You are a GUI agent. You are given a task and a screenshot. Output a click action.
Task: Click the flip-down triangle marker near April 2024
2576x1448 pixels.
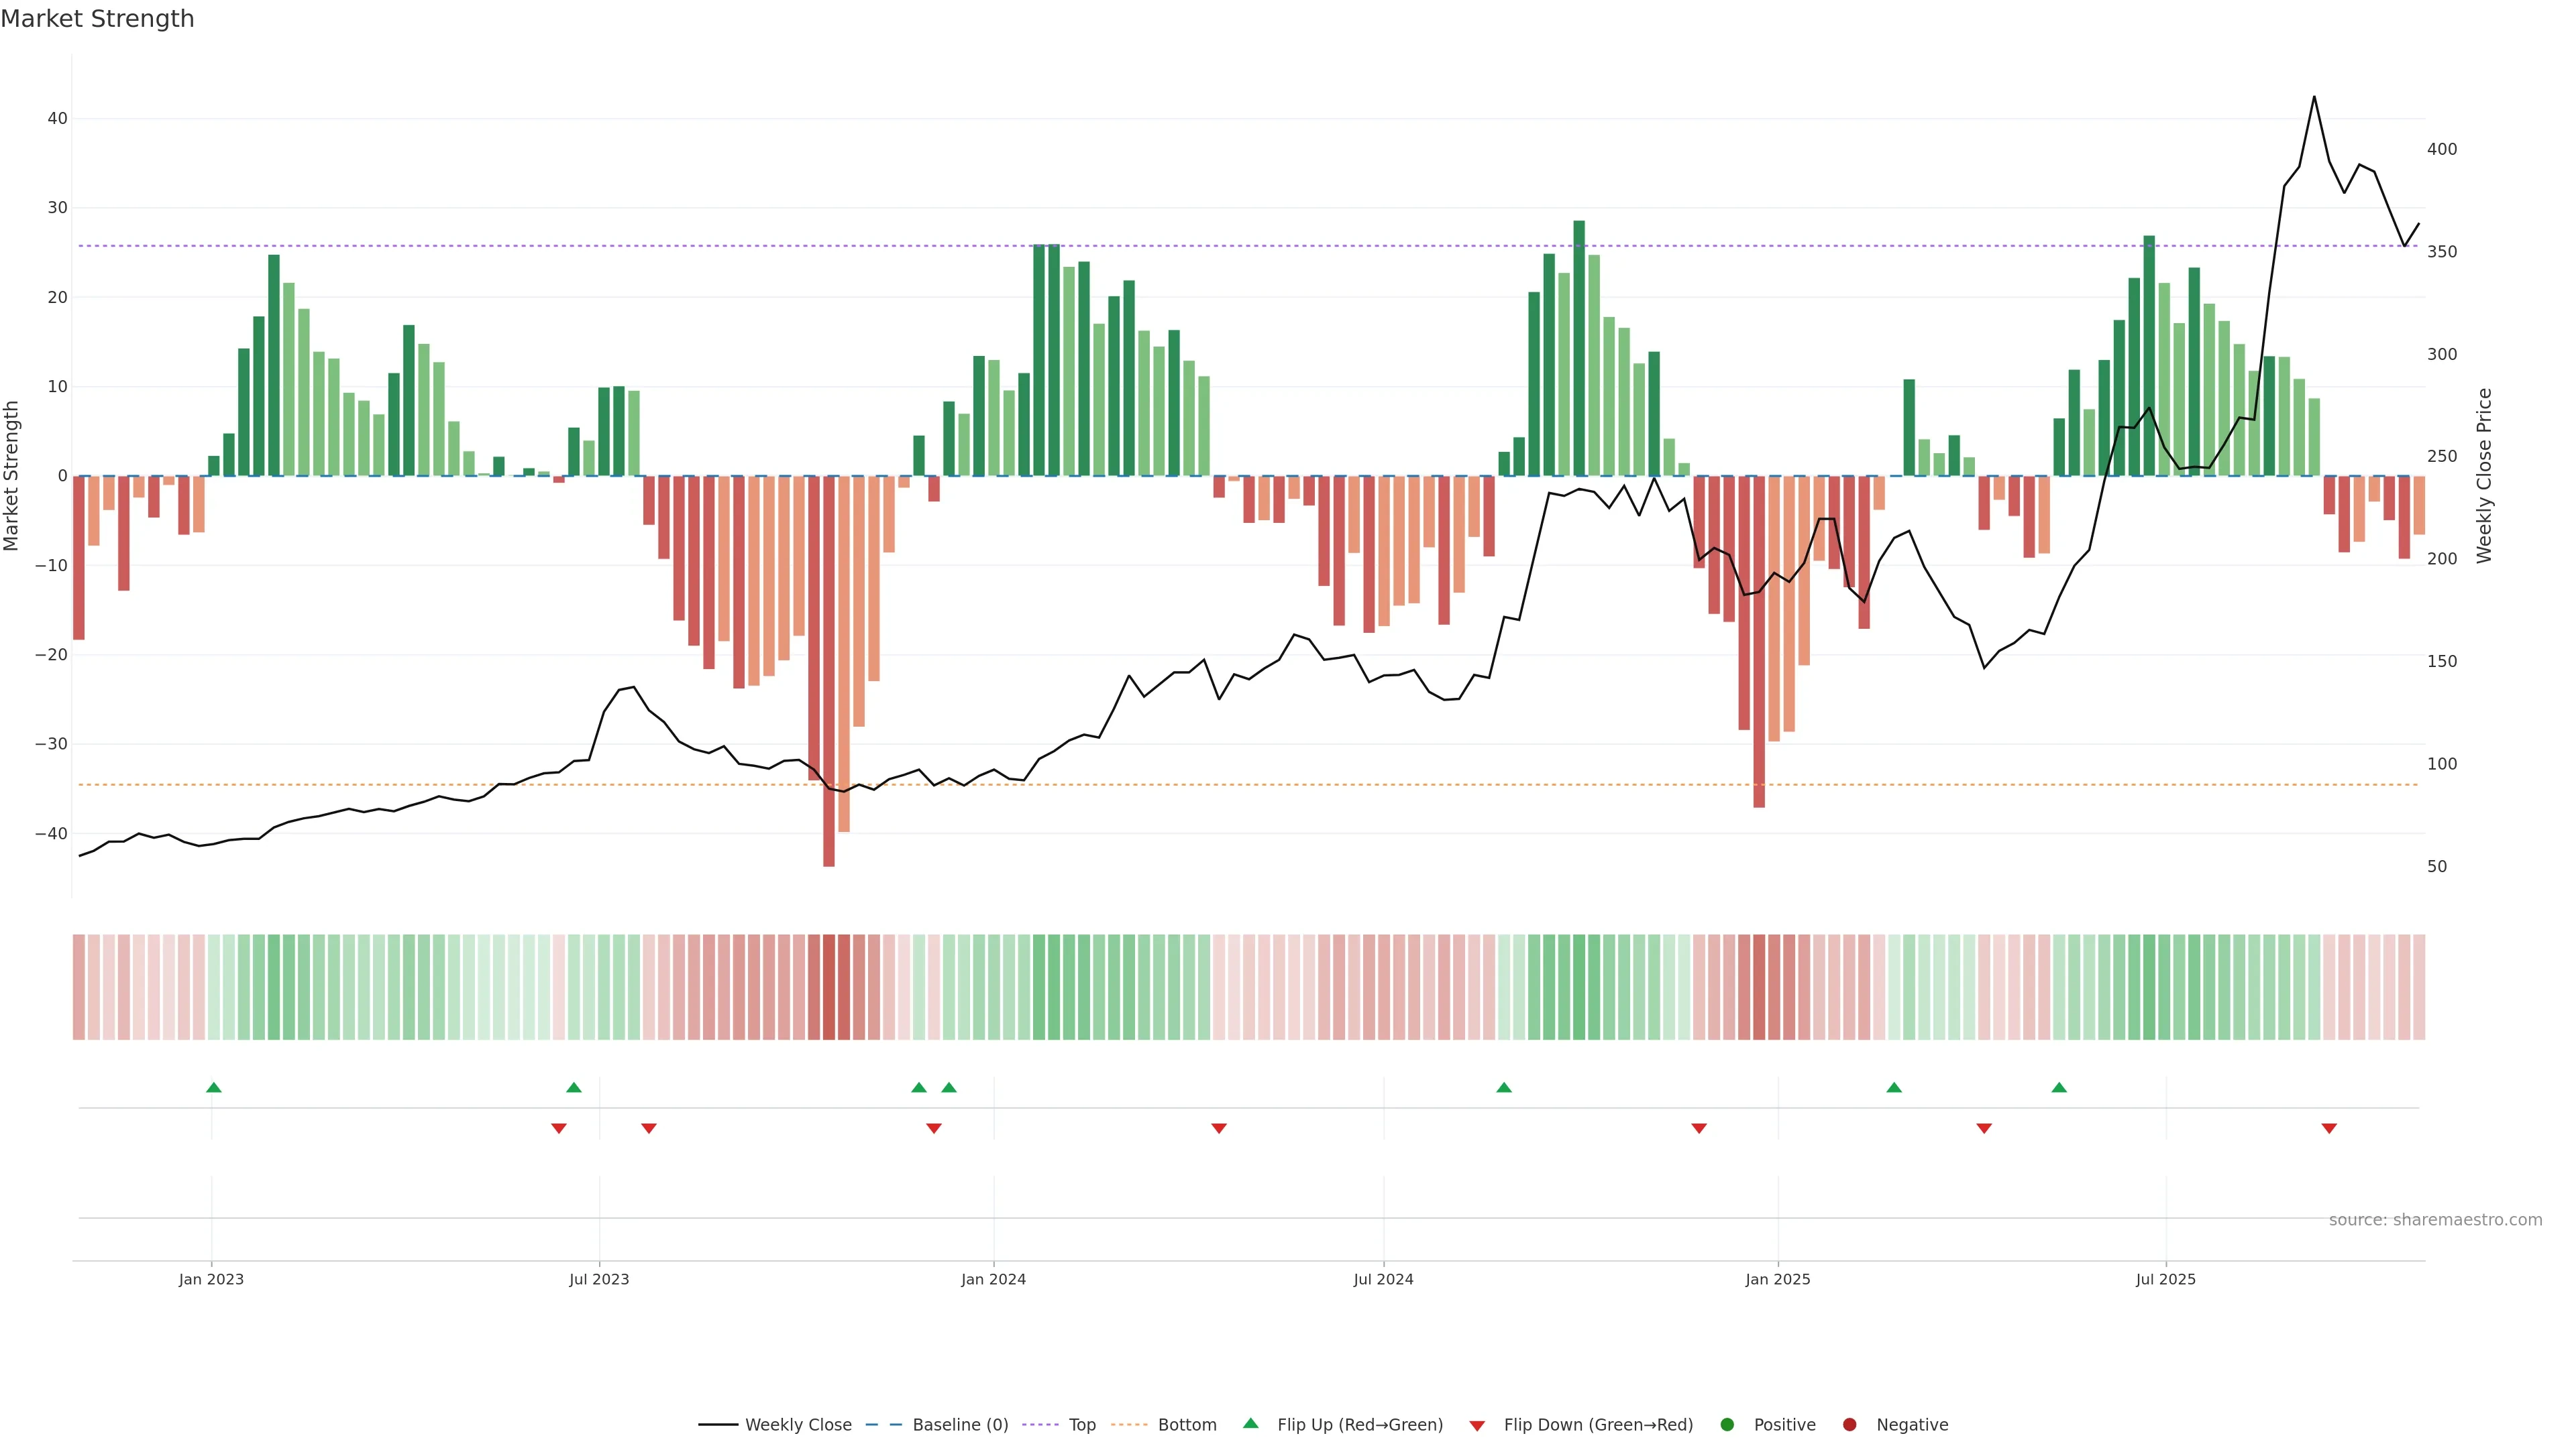click(1219, 1128)
